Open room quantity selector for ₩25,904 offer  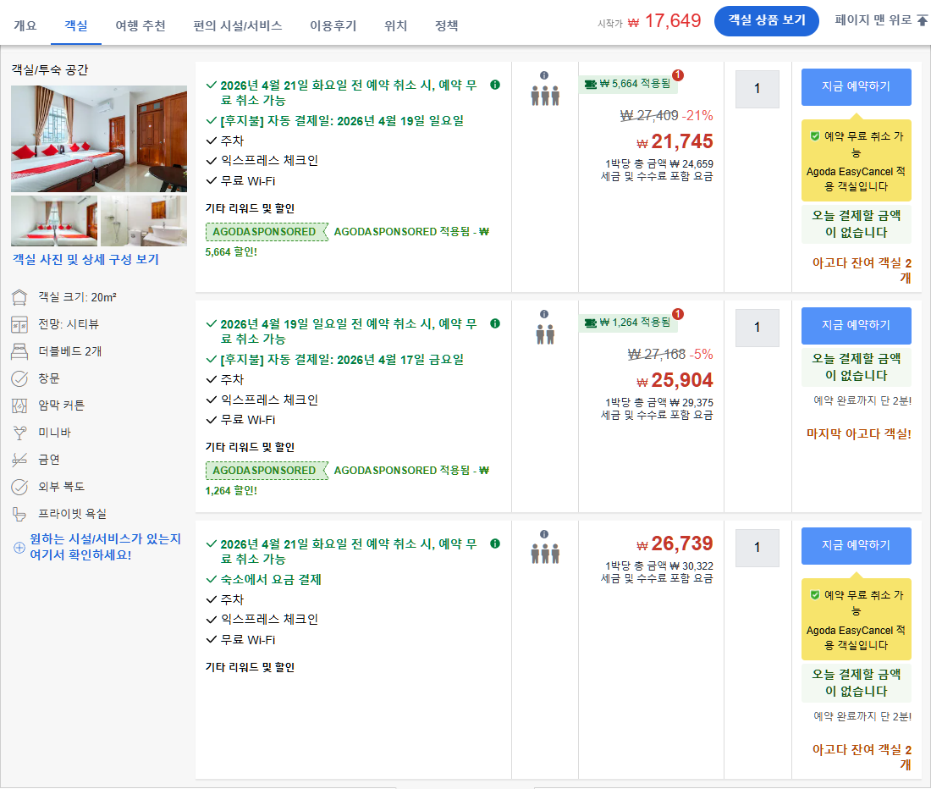pos(757,328)
